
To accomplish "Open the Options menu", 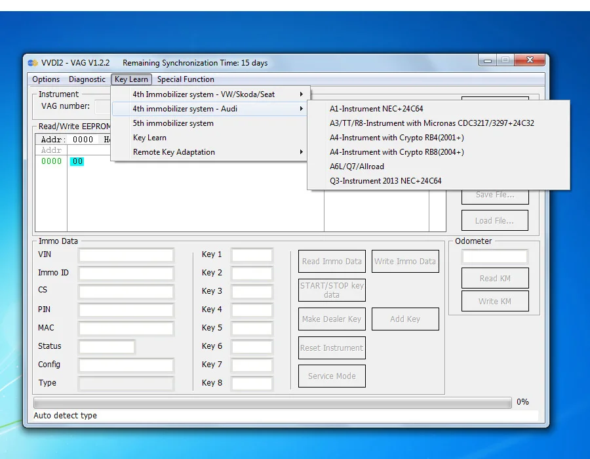I will [46, 79].
